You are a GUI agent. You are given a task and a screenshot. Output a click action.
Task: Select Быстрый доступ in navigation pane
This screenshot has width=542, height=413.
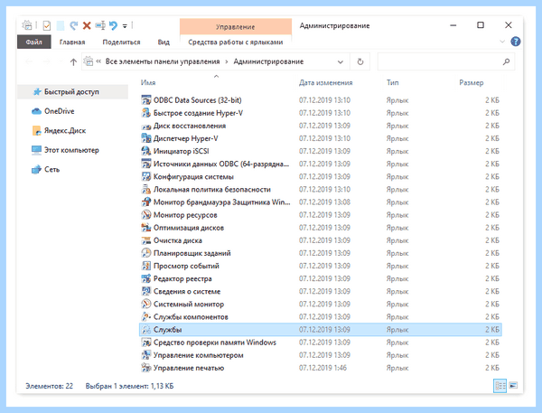(71, 91)
